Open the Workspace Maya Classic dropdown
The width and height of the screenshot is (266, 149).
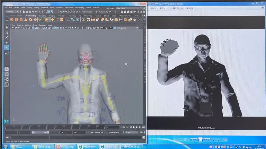pyautogui.click(x=129, y=8)
